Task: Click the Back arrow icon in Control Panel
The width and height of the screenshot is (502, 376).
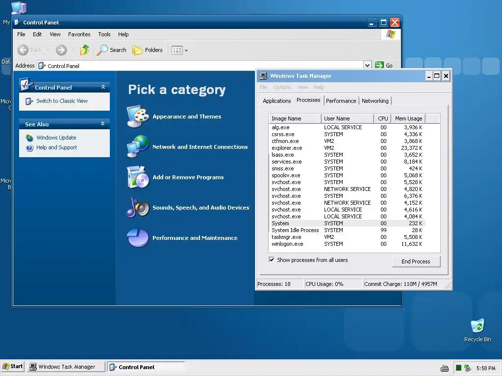Action: tap(23, 50)
